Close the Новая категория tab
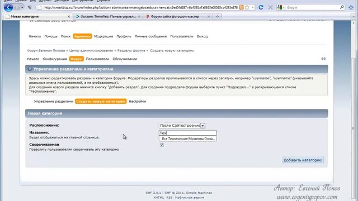 69,16
